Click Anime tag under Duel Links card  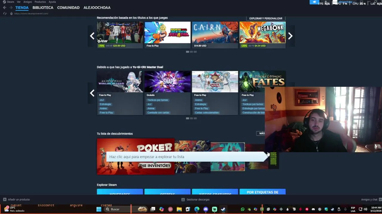pos(198,100)
